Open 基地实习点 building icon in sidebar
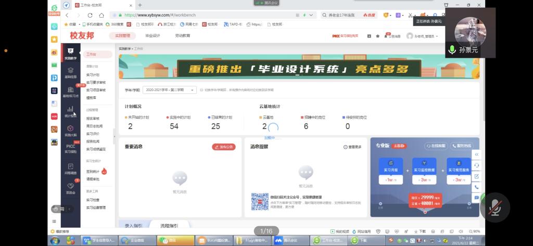Viewport: 533px width, 246px height. pos(71,92)
